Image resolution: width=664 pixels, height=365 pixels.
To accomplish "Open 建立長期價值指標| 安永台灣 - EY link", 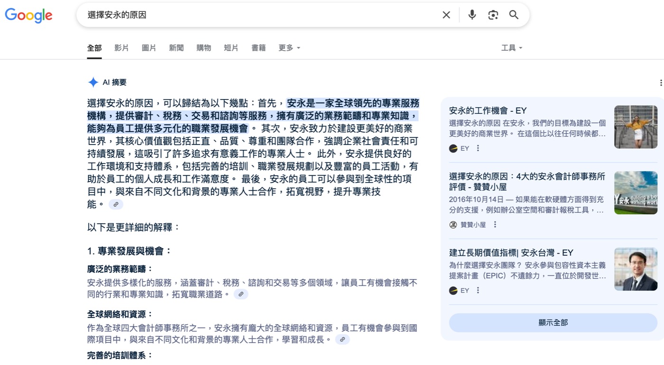I will pyautogui.click(x=511, y=253).
